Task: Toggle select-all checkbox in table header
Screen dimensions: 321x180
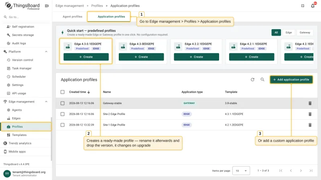Action: click(x=63, y=92)
